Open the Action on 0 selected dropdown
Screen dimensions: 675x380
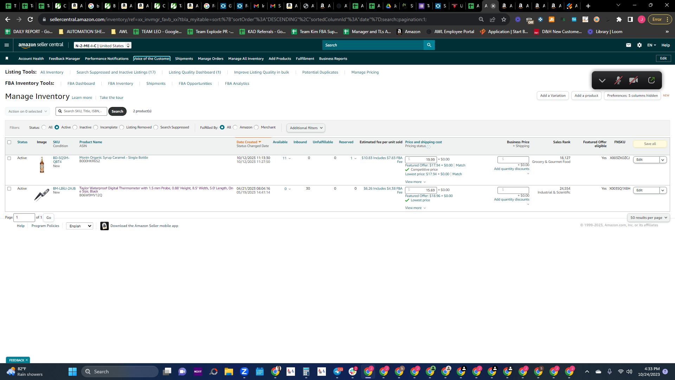27,111
